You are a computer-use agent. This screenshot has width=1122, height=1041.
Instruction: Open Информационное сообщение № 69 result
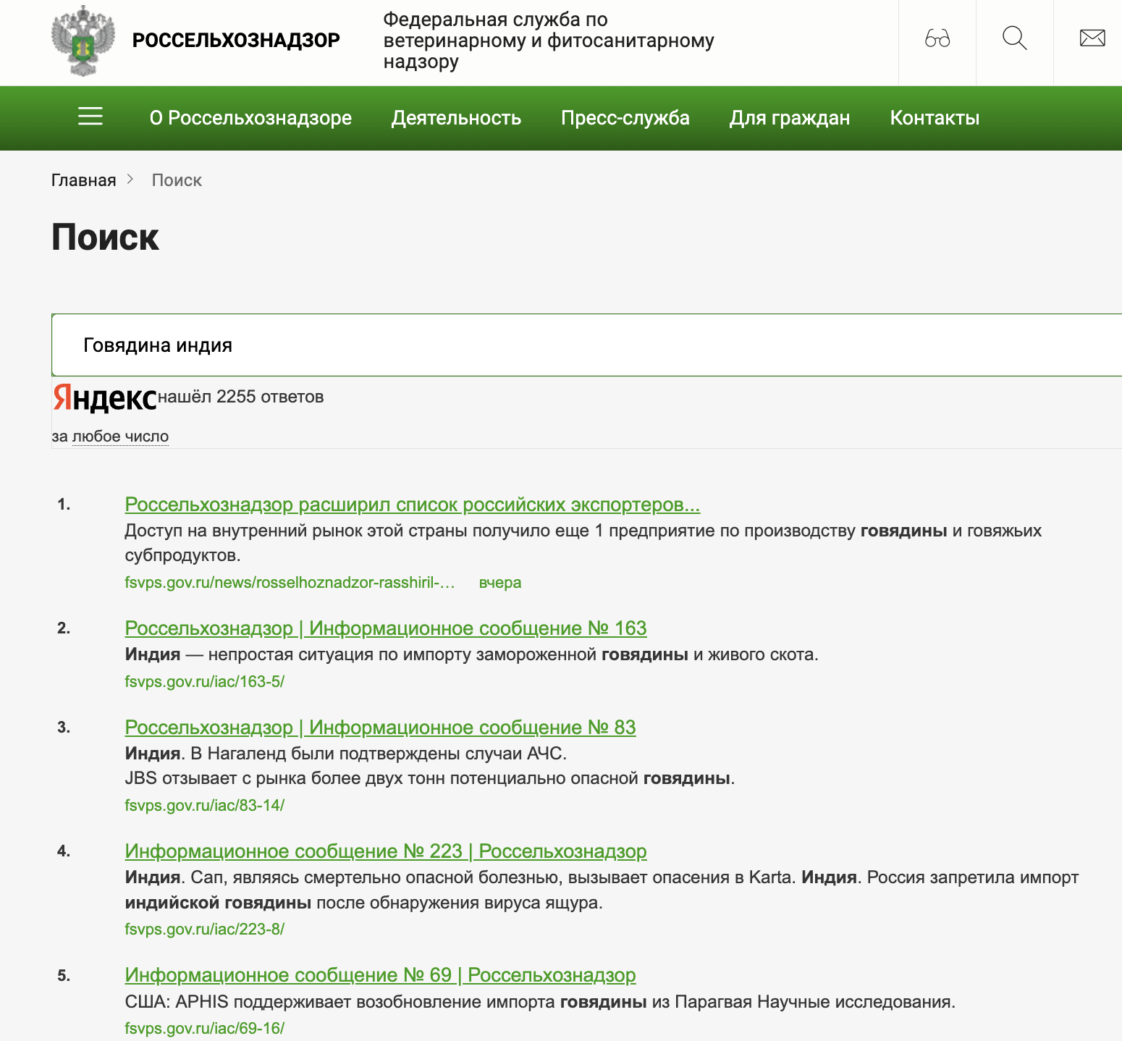(380, 975)
